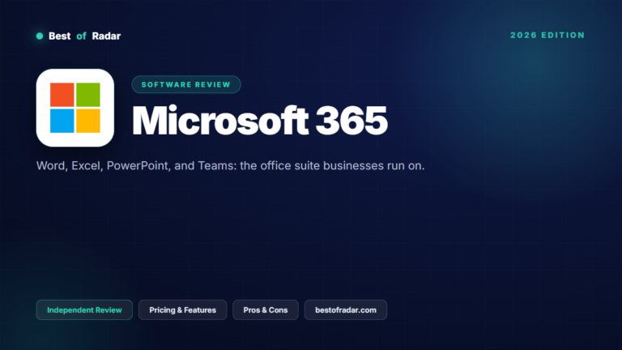
Task: Click the subtitle starting with Word, Excel, PowerPoint
Action: tap(231, 165)
